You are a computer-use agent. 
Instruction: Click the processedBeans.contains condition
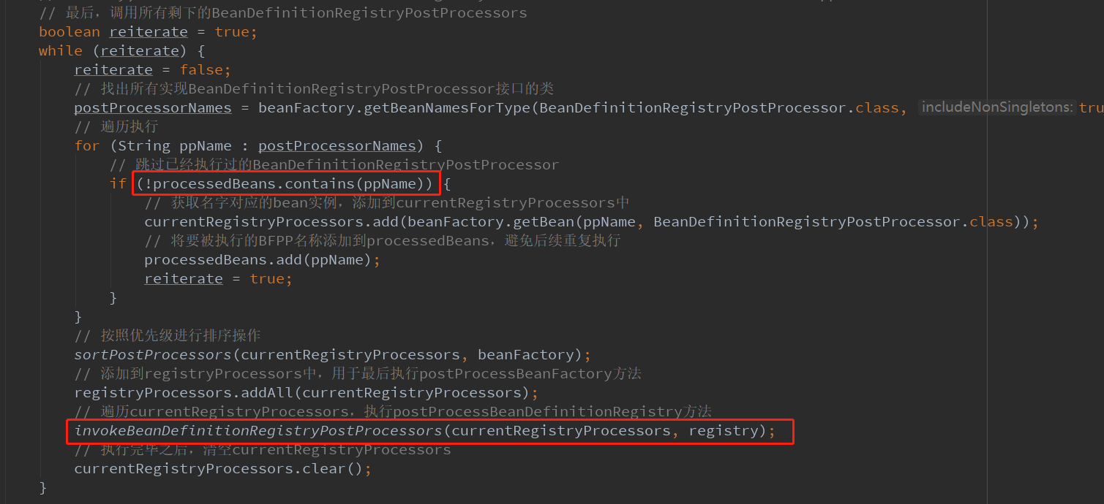click(288, 183)
